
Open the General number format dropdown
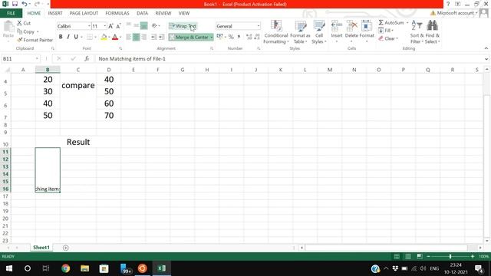(x=259, y=26)
